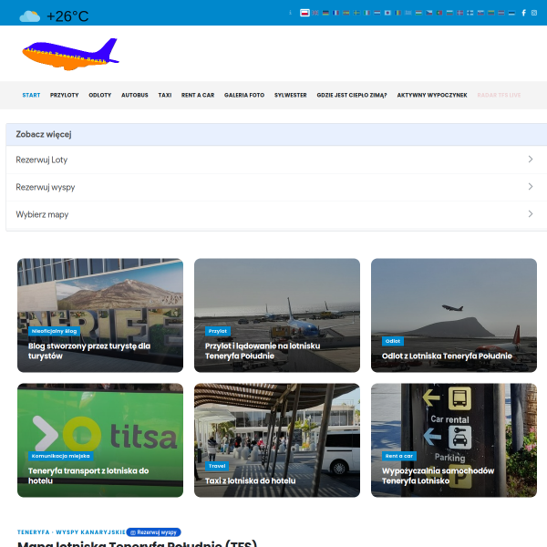Click the blue Rezerwuj wyspy pill button

153,532
